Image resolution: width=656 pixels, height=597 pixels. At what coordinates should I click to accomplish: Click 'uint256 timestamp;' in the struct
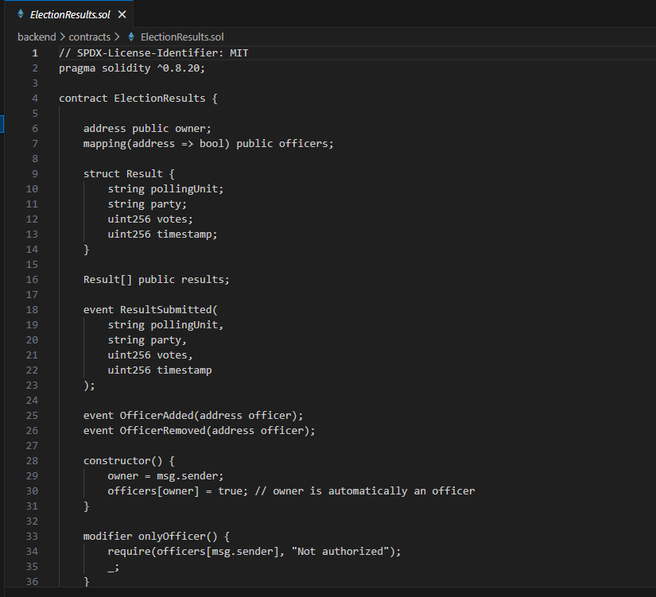pyautogui.click(x=162, y=235)
